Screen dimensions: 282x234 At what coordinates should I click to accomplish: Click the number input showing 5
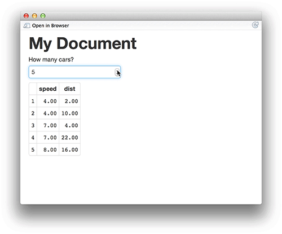[x=74, y=72]
